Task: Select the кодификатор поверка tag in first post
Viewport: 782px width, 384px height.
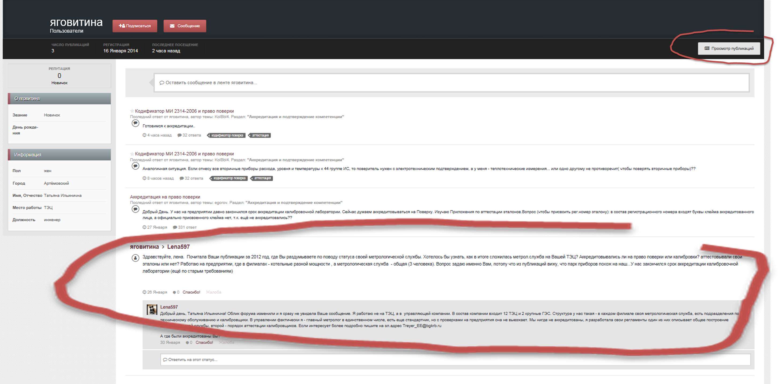Action: (x=227, y=135)
